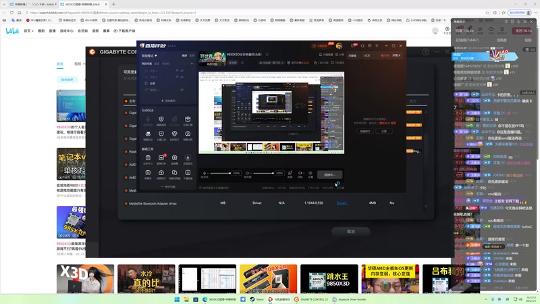Viewport: 540px width, 304px height.
Task: Mute the speaker in the streaming app
Action: point(247,174)
